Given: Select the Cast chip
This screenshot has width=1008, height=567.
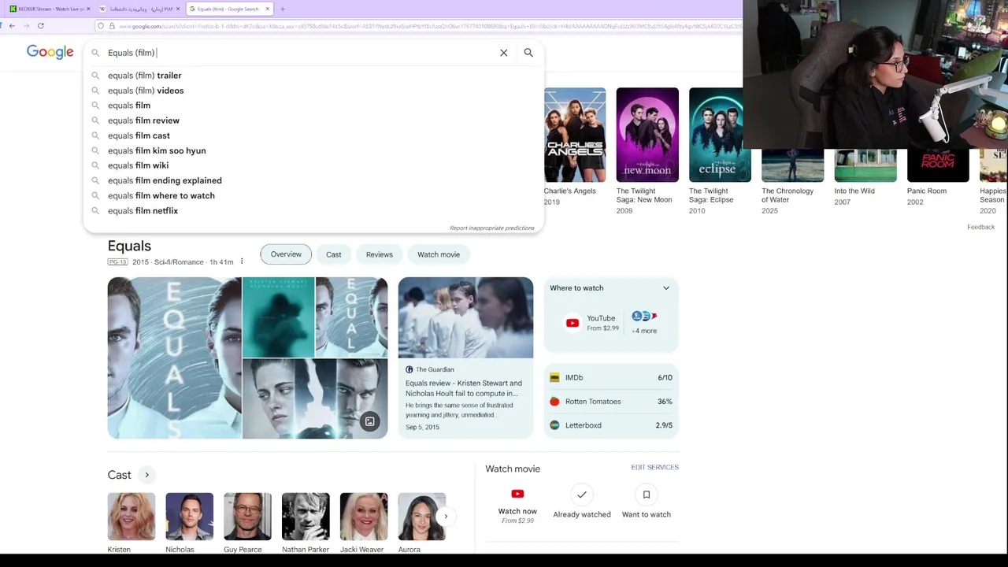Looking at the screenshot, I should click(334, 254).
